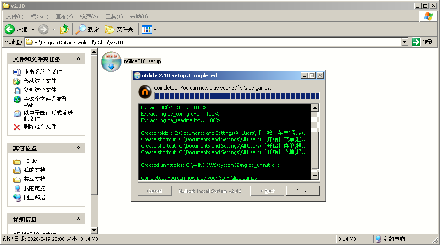Screen dimensions: 440x245
Task: Toggle the Folders (文件夹) pane
Action: coord(119,29)
